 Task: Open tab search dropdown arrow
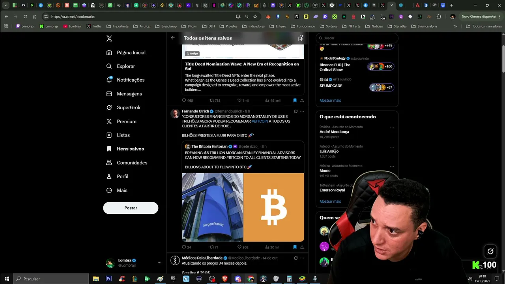(x=6, y=6)
